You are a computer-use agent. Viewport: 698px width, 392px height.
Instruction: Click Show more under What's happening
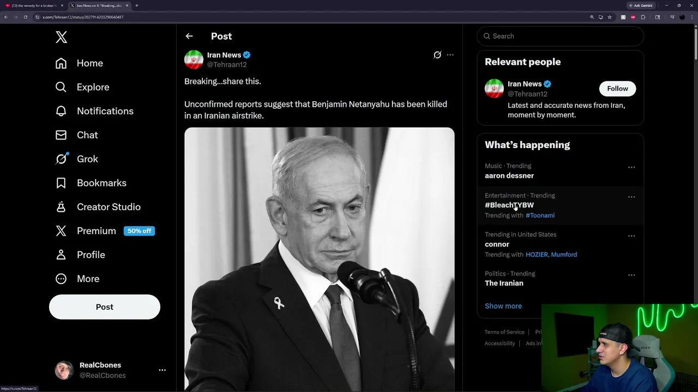pyautogui.click(x=503, y=306)
